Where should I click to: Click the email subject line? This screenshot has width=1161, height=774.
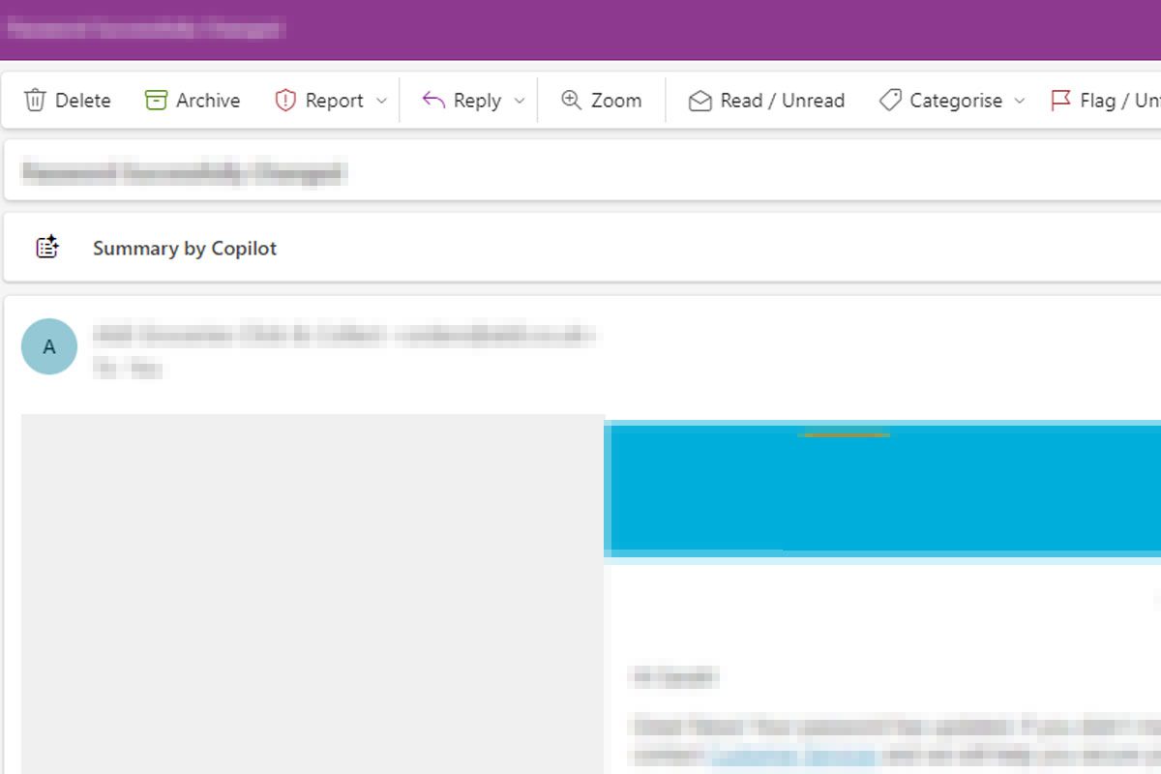pyautogui.click(x=184, y=174)
